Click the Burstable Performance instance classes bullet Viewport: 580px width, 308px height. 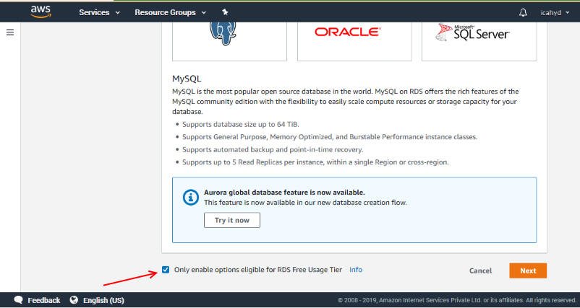[330, 137]
